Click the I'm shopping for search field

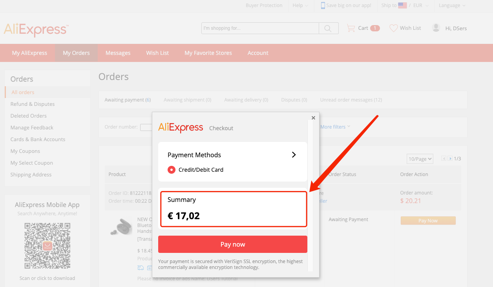(260, 28)
